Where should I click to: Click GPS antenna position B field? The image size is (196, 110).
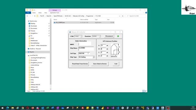coord(103,49)
